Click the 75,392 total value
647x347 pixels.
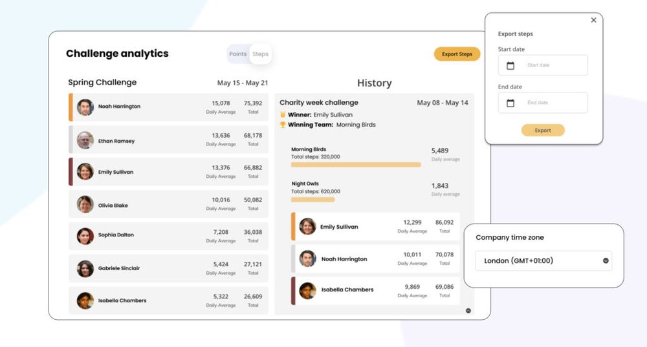253,103
